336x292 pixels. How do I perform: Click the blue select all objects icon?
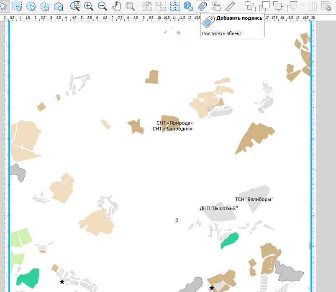[x=175, y=6]
